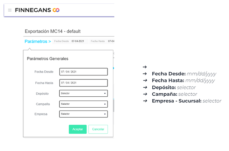The image size is (229, 151).
Task: Expand the Parámetros section link
Action: (38, 41)
